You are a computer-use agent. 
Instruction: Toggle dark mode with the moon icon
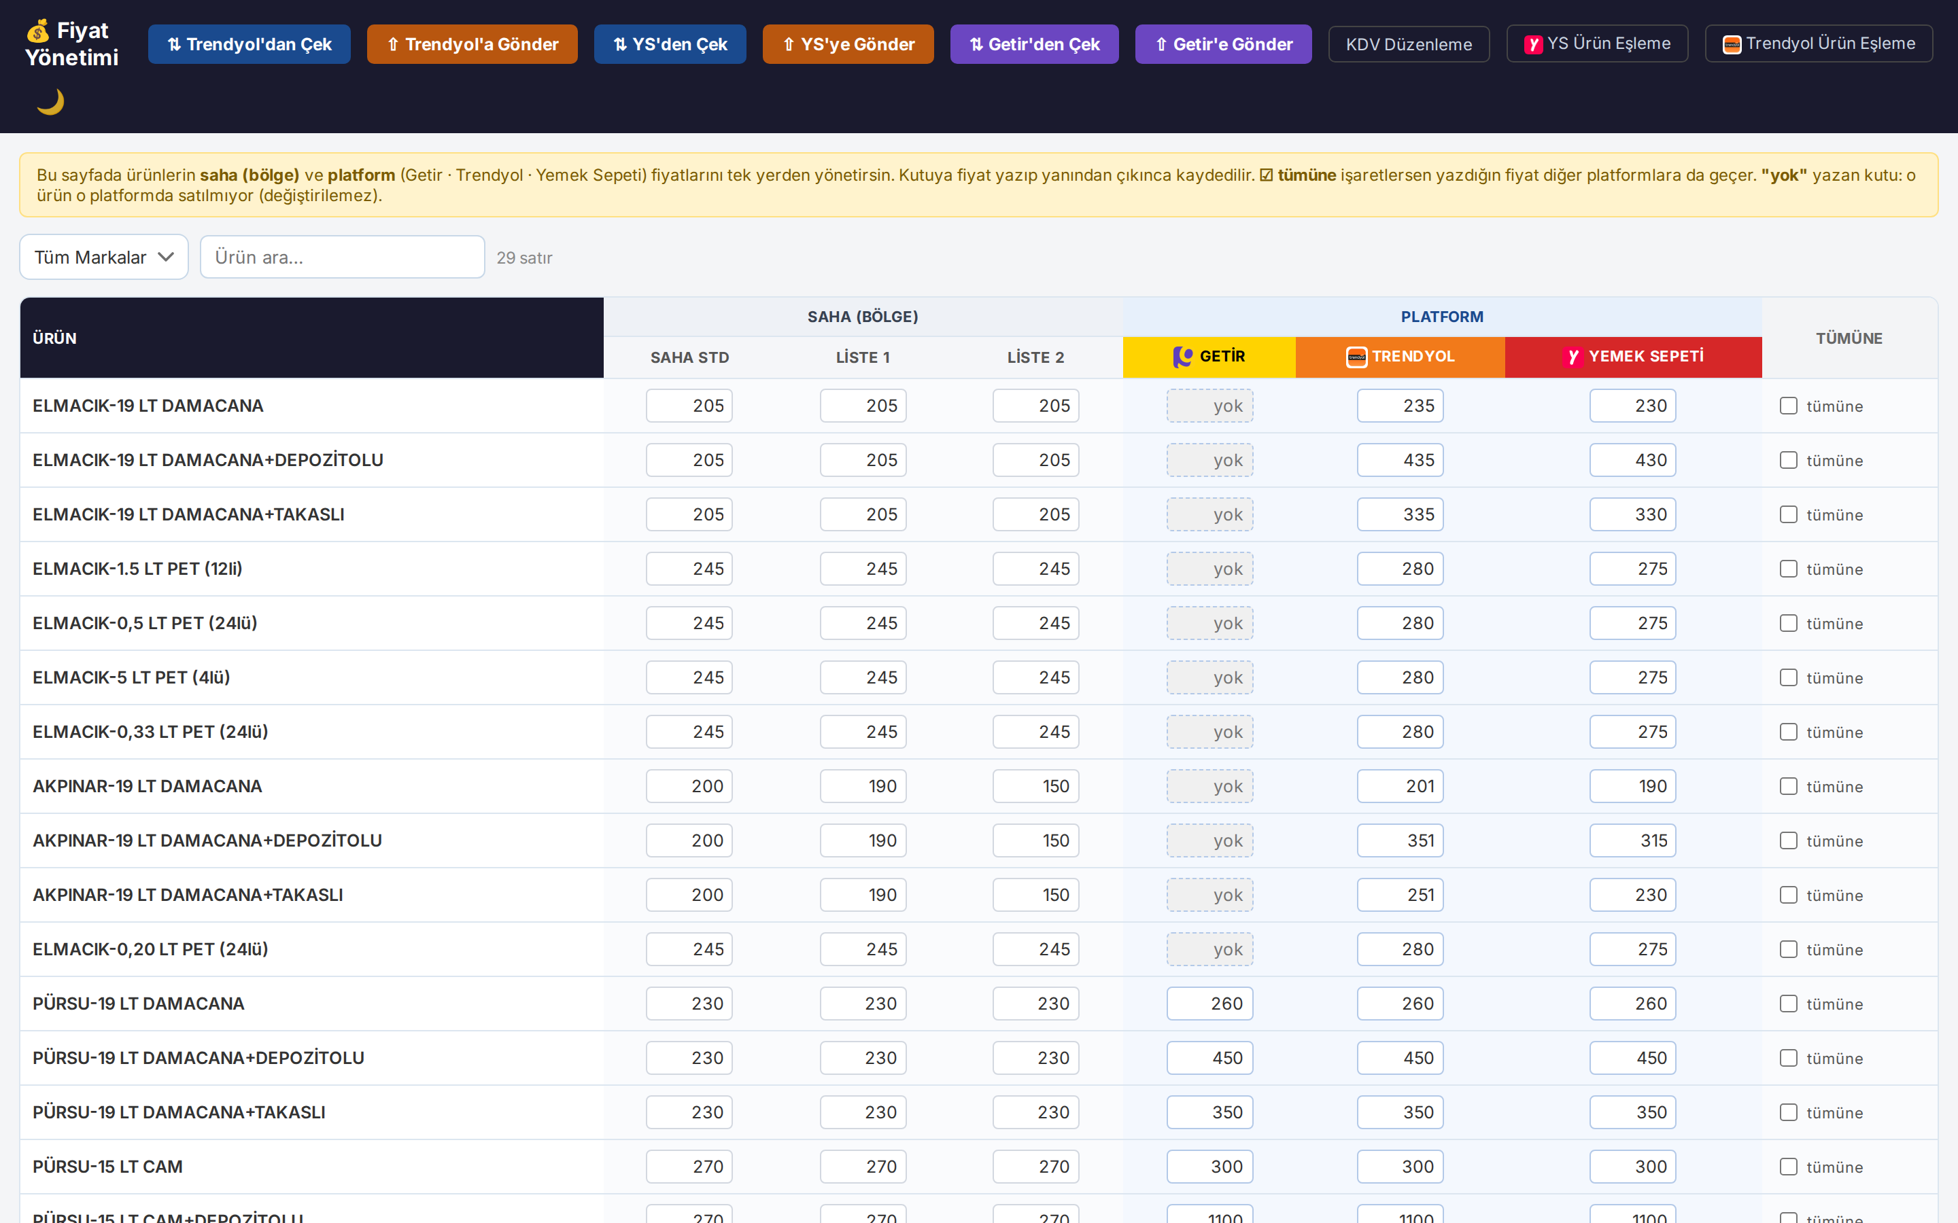click(50, 102)
